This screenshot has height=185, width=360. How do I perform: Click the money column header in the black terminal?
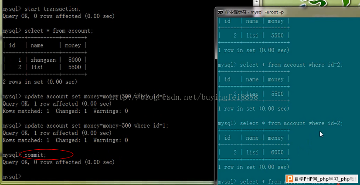(73, 45)
